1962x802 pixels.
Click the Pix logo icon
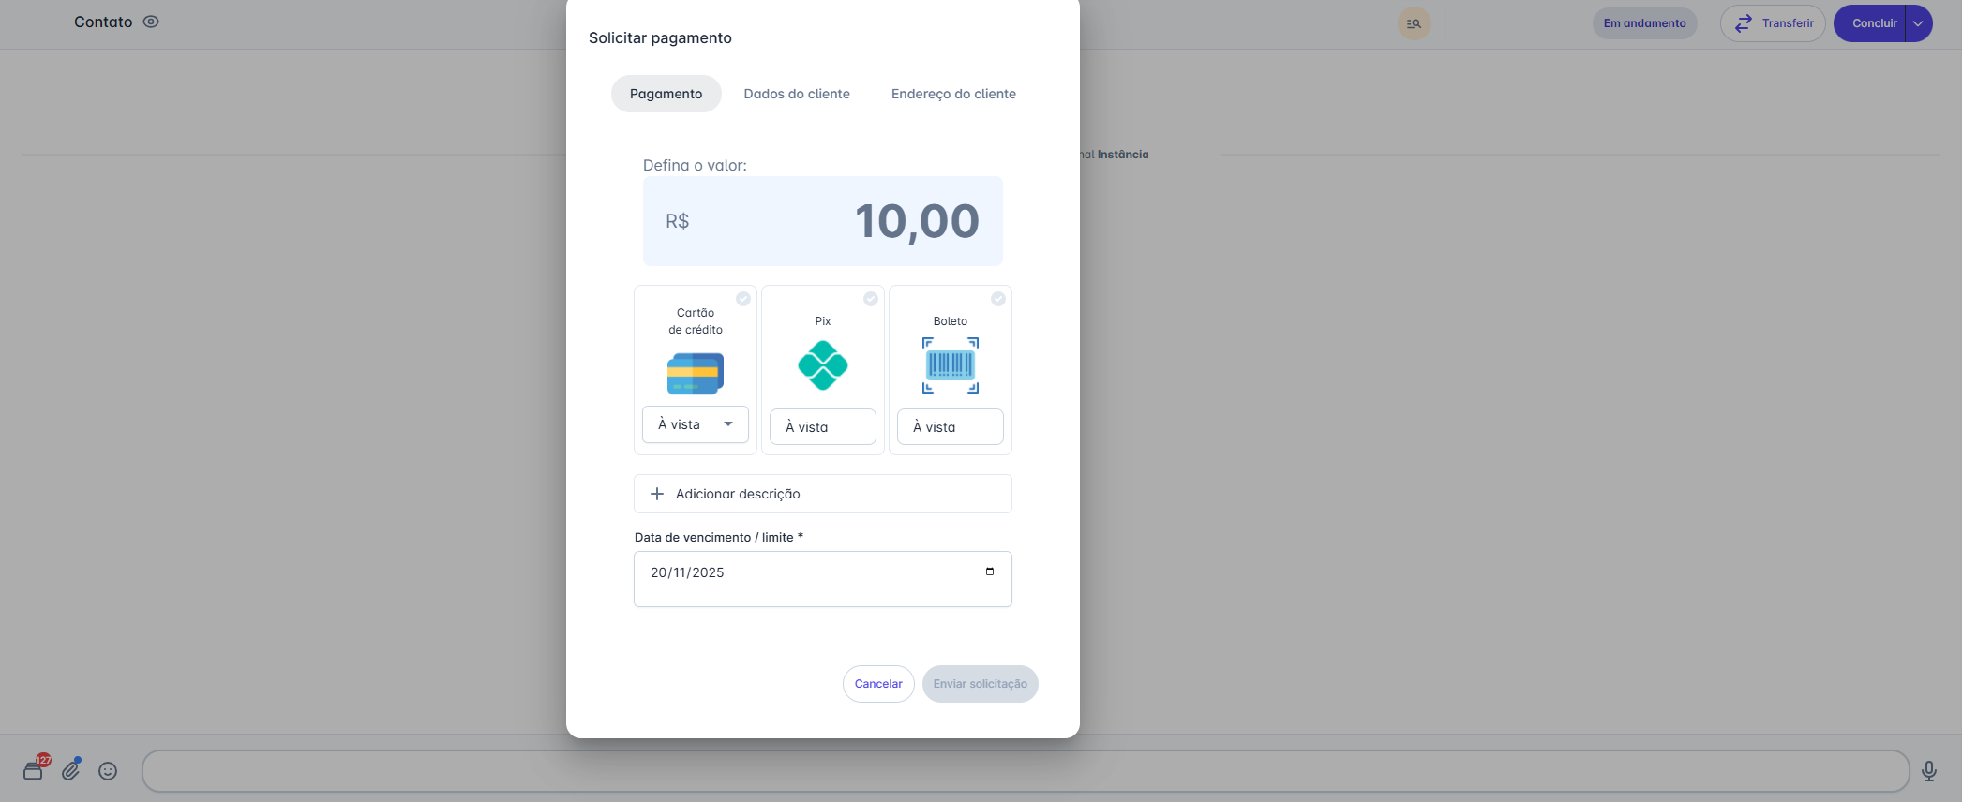click(x=823, y=365)
